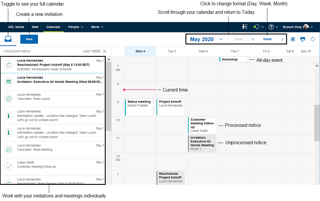Click the import calendar icon beside print

(x=293, y=39)
